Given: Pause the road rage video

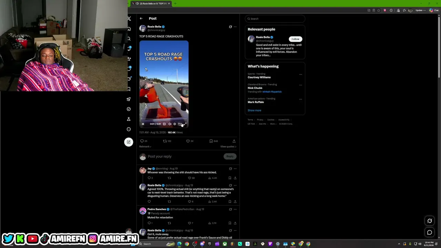Looking at the screenshot, I should click(143, 124).
